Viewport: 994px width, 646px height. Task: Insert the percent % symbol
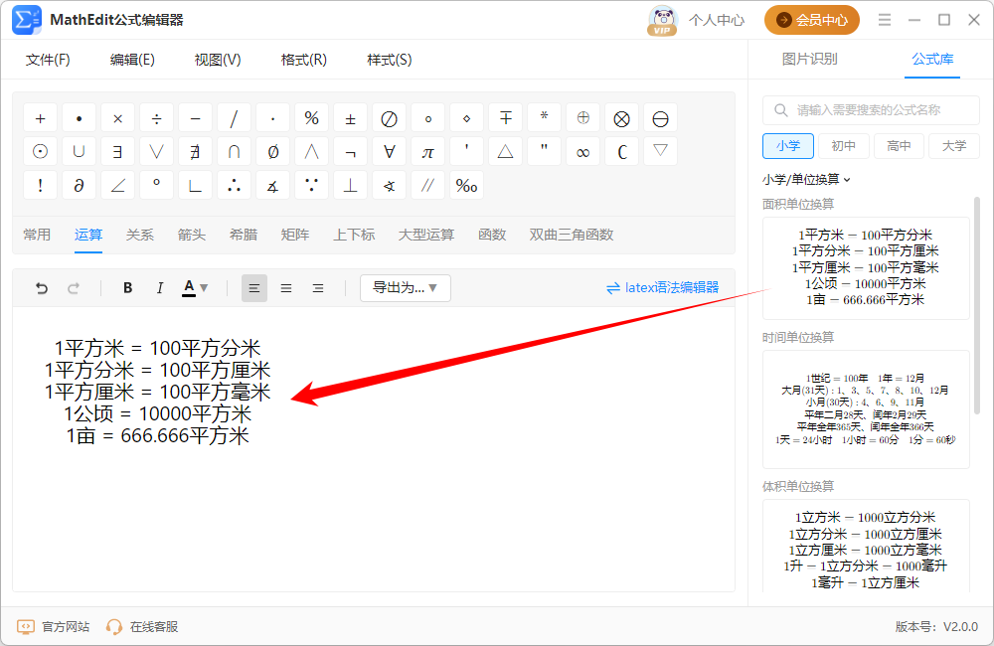click(311, 118)
